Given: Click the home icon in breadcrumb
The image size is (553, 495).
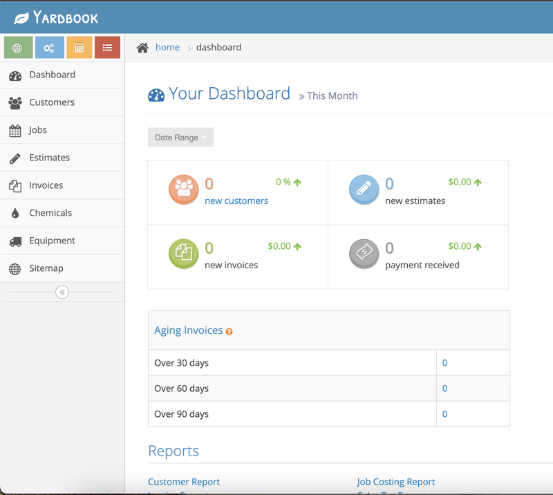Looking at the screenshot, I should (142, 48).
